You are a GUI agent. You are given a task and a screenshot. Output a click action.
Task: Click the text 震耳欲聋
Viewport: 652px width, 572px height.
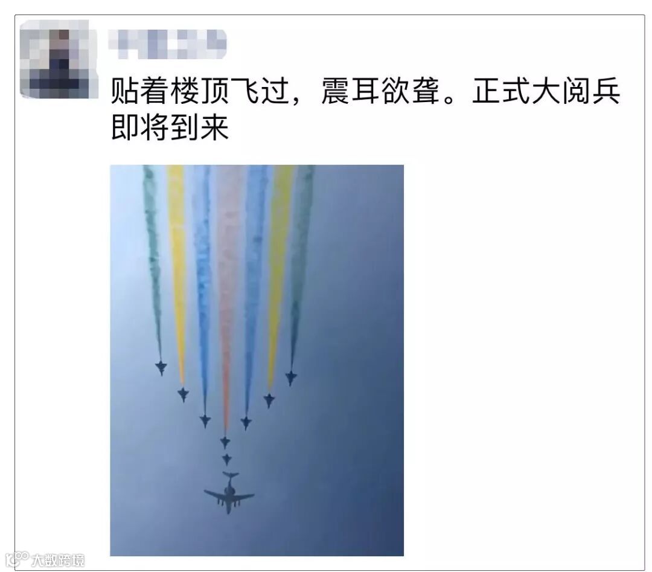coord(380,91)
